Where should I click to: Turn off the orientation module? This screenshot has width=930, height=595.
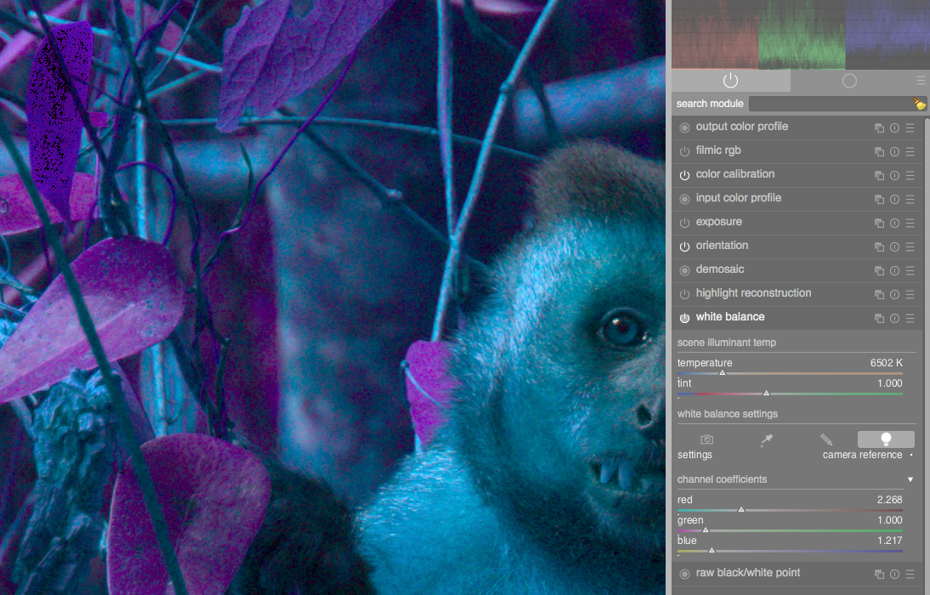coord(684,246)
